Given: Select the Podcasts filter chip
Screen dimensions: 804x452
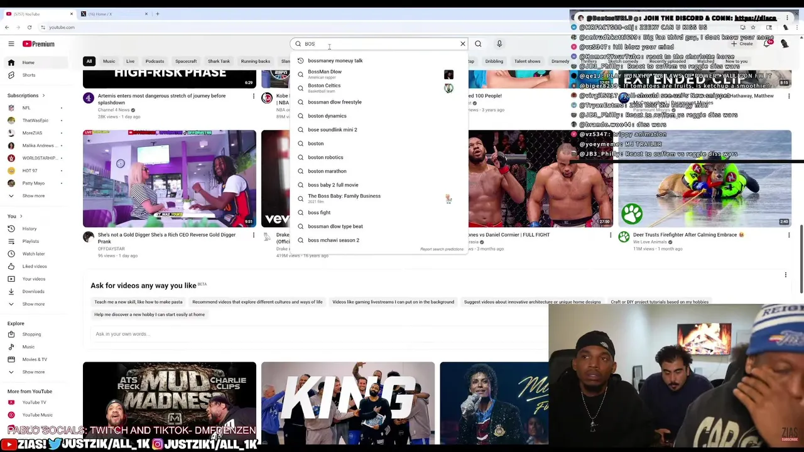Looking at the screenshot, I should click(x=155, y=62).
